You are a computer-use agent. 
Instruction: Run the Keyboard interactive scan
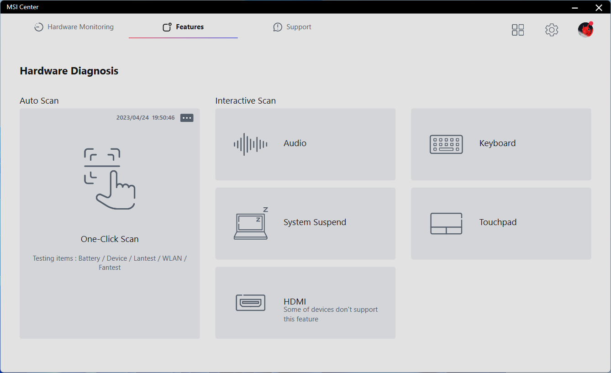[501, 144]
